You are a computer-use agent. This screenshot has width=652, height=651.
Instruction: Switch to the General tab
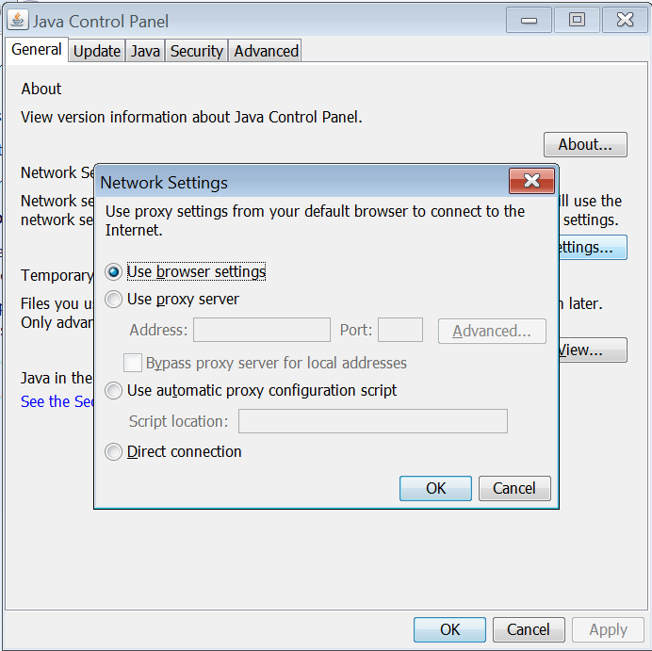click(37, 50)
